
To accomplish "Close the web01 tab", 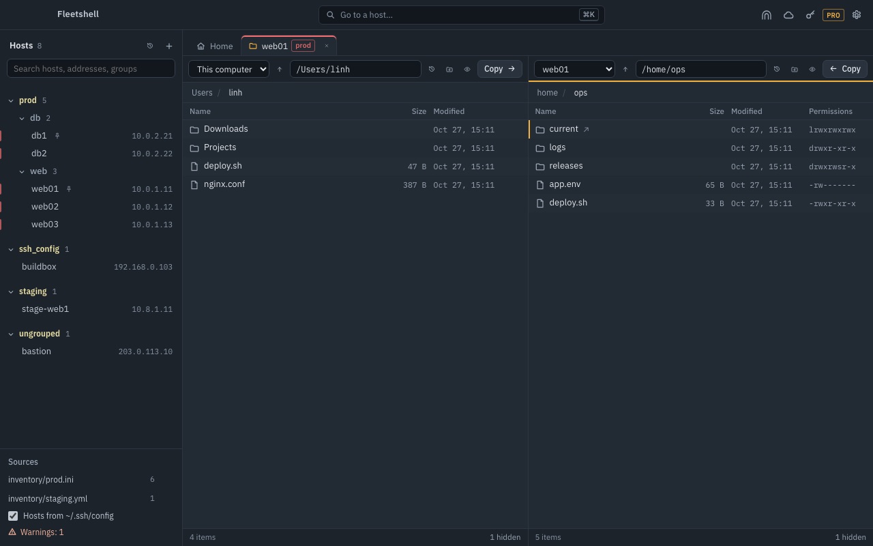I will point(327,46).
